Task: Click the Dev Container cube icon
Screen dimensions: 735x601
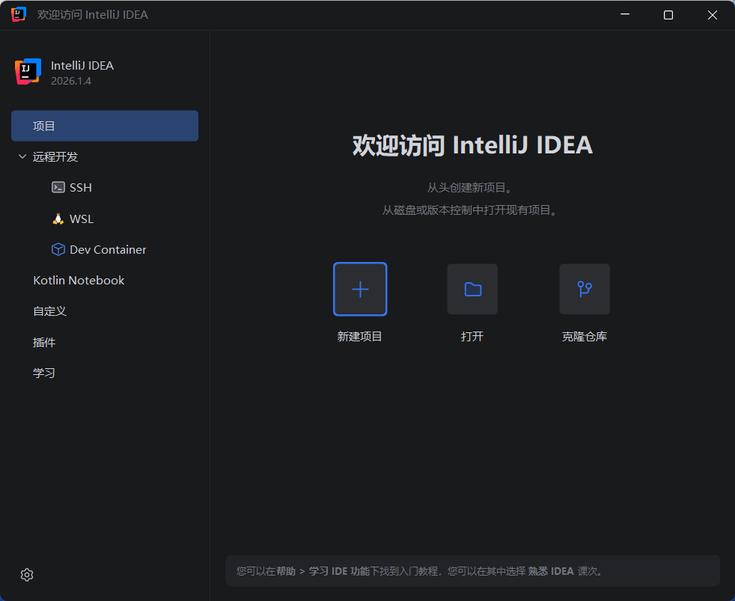Action: (58, 249)
